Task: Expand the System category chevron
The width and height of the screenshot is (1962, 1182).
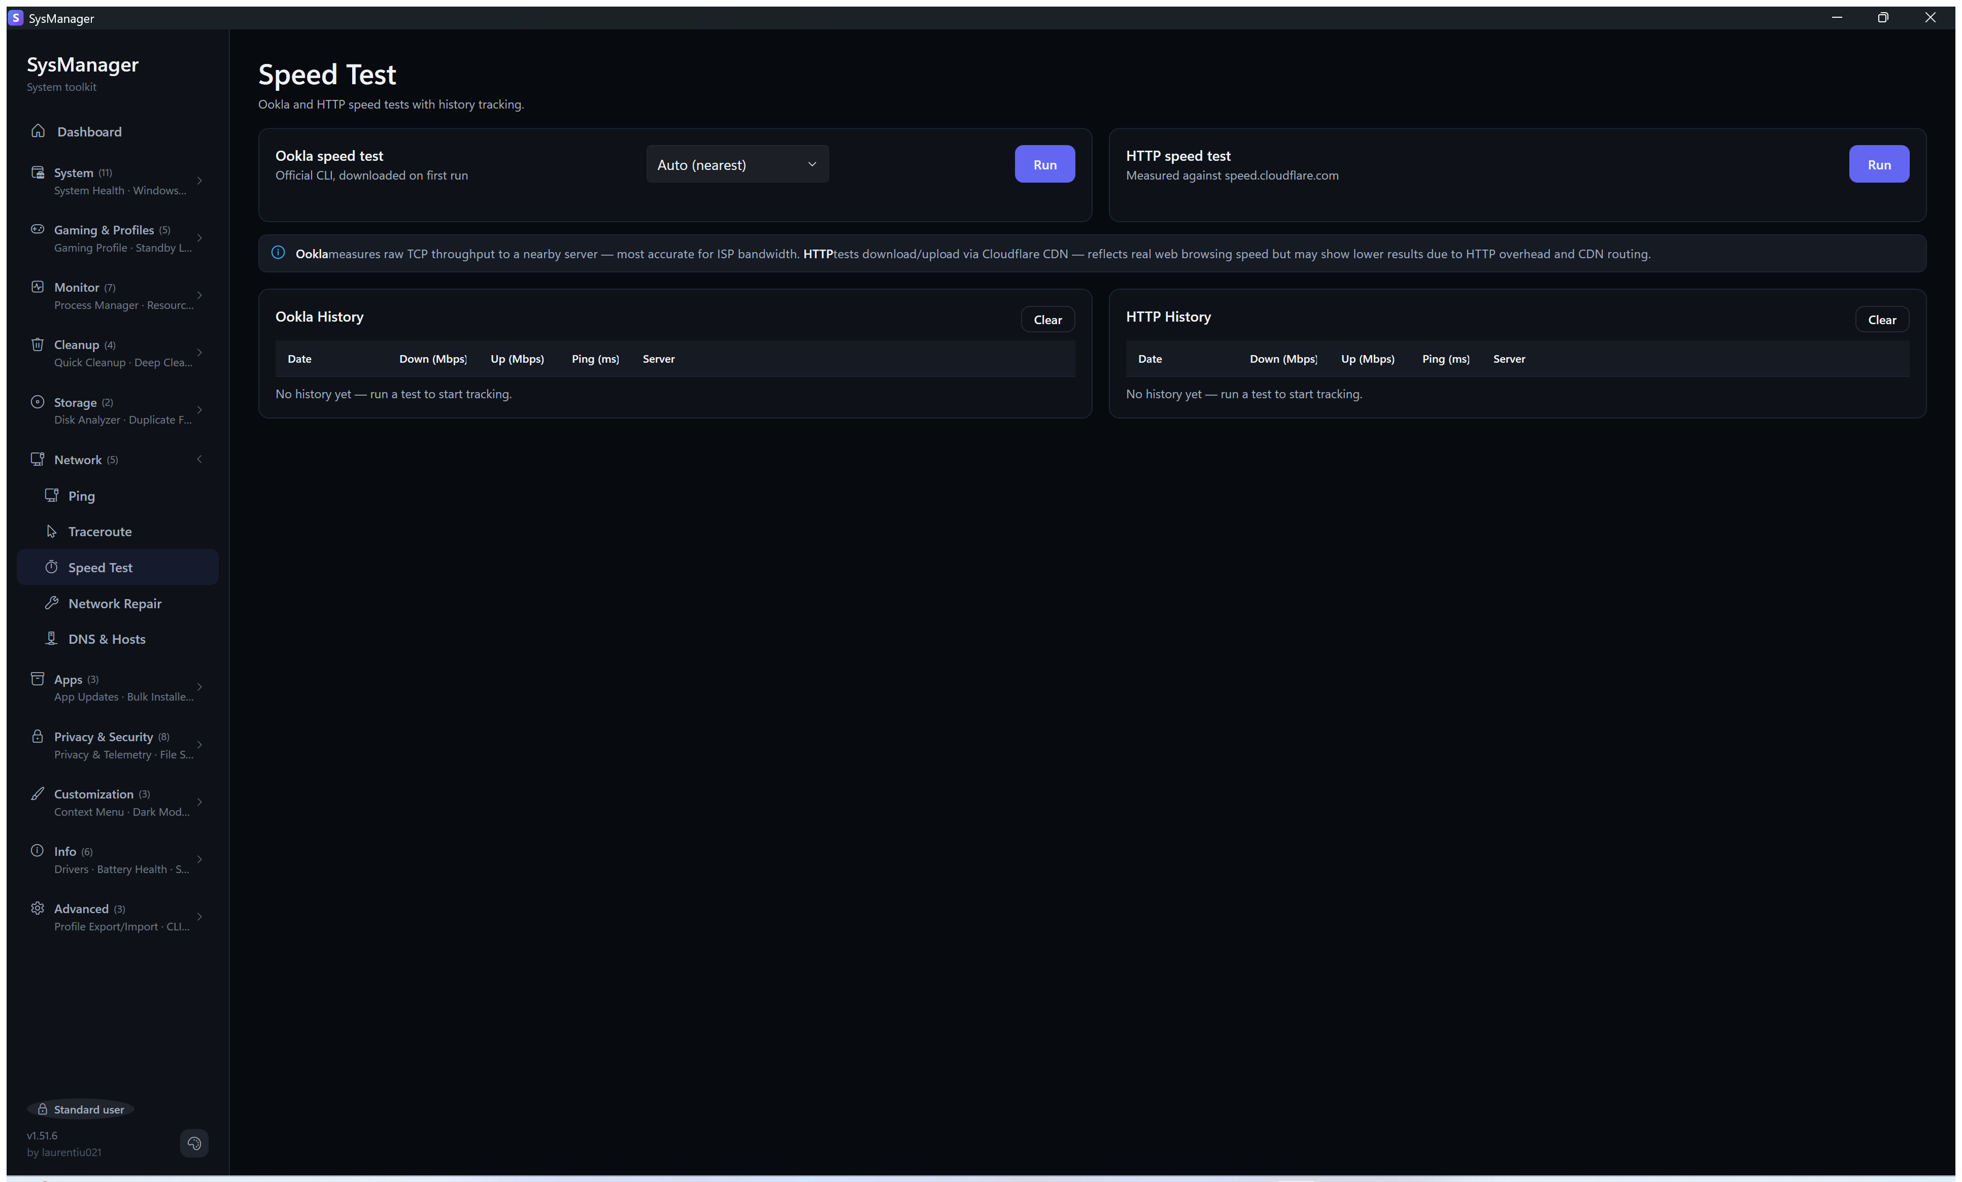Action: [200, 181]
